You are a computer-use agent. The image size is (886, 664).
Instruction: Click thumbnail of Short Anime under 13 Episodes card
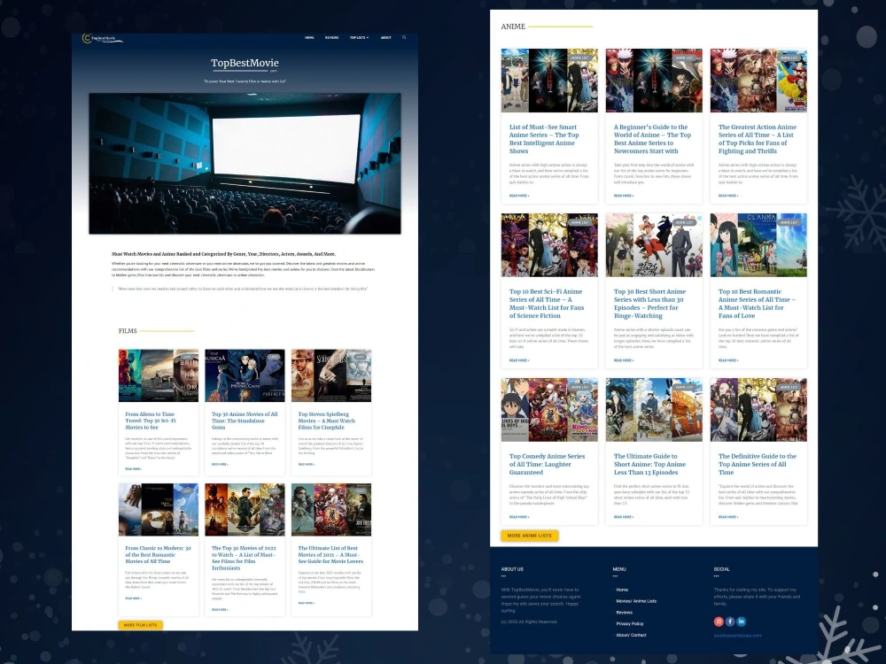pos(654,410)
